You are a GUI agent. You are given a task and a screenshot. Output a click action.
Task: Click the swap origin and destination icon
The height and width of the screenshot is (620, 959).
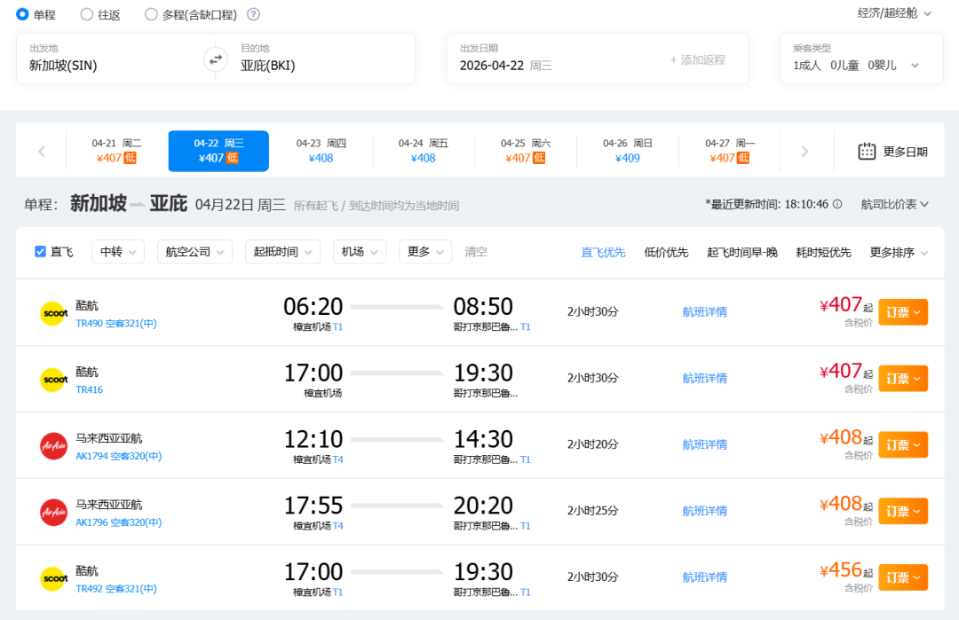[x=215, y=59]
